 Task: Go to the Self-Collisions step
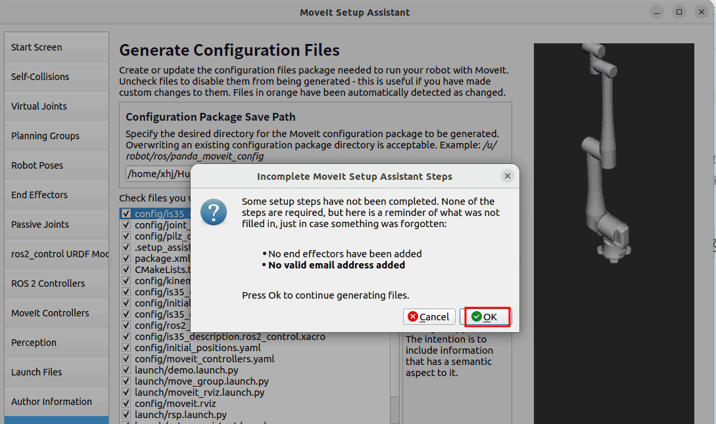[57, 77]
